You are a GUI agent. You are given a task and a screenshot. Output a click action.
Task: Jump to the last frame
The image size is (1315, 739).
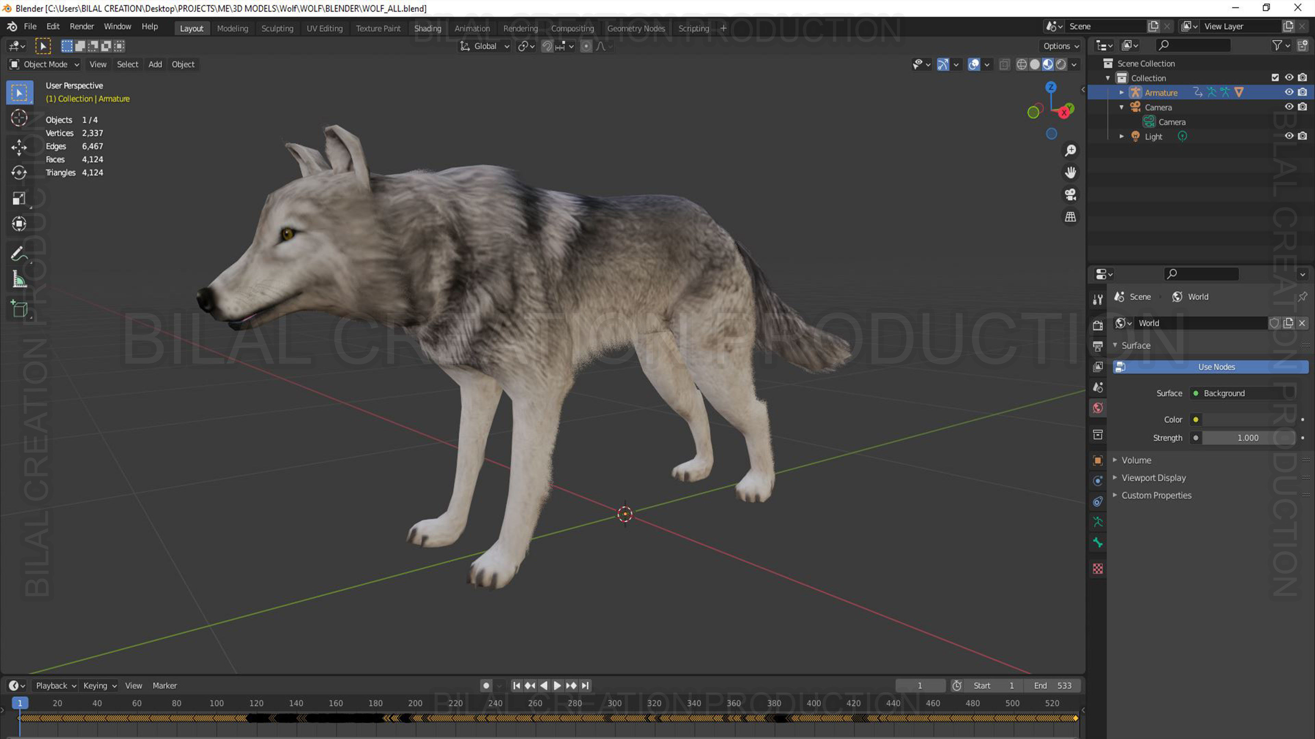coord(585,685)
